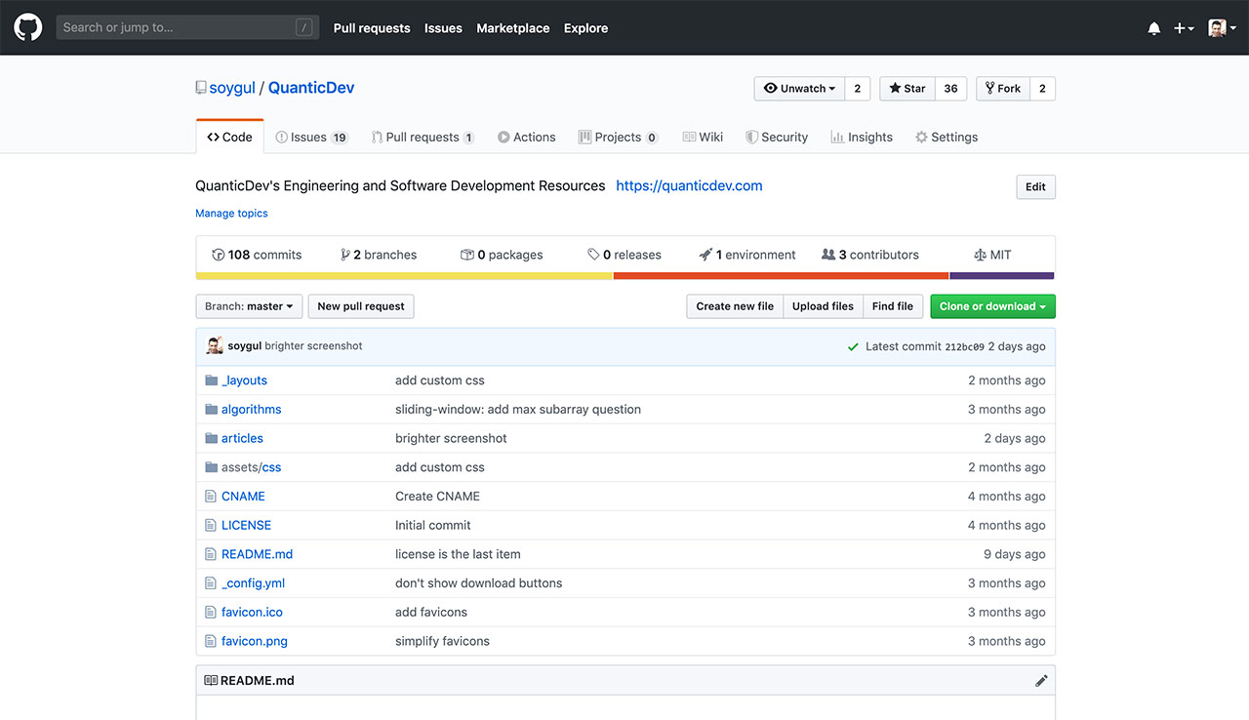Click the _config.yml file icon
Viewport: 1249px width, 720px height.
(x=211, y=583)
